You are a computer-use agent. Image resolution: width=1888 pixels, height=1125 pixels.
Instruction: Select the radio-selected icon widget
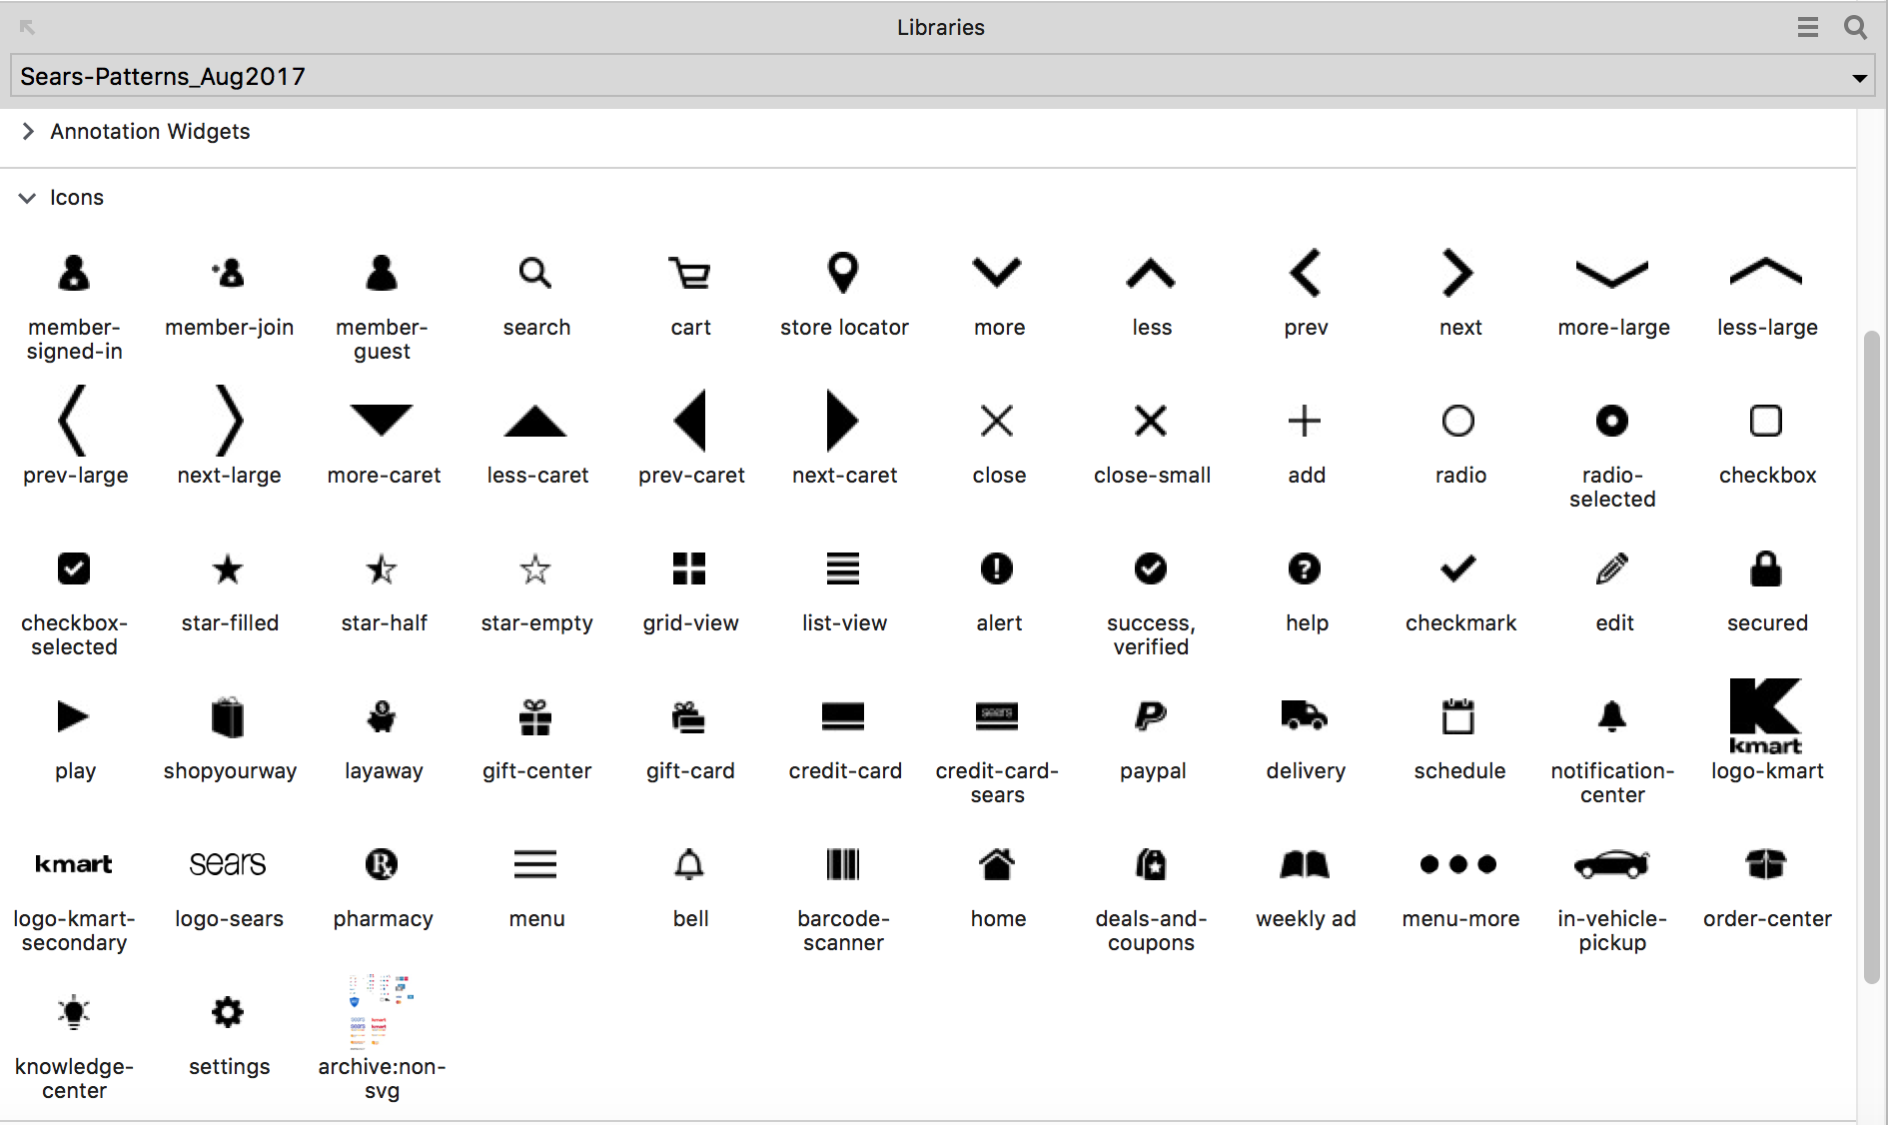[x=1612, y=421]
